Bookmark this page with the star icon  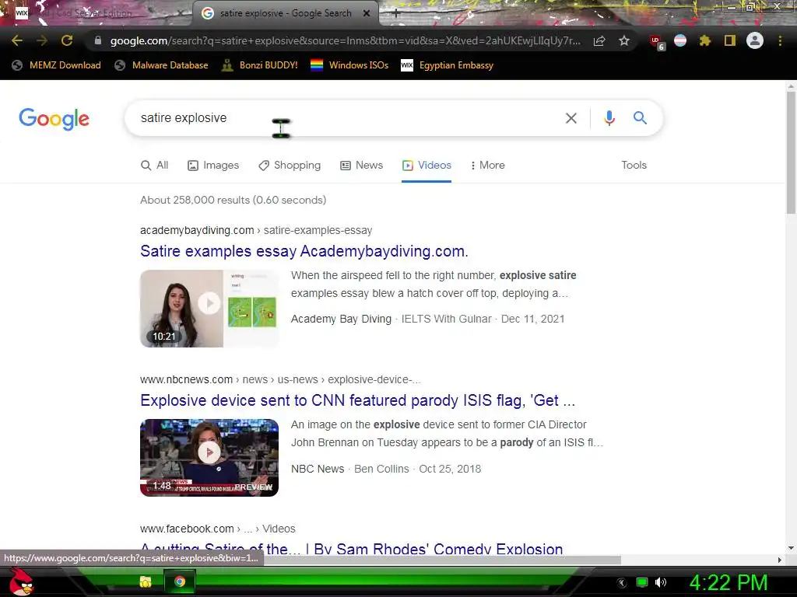pyautogui.click(x=624, y=40)
